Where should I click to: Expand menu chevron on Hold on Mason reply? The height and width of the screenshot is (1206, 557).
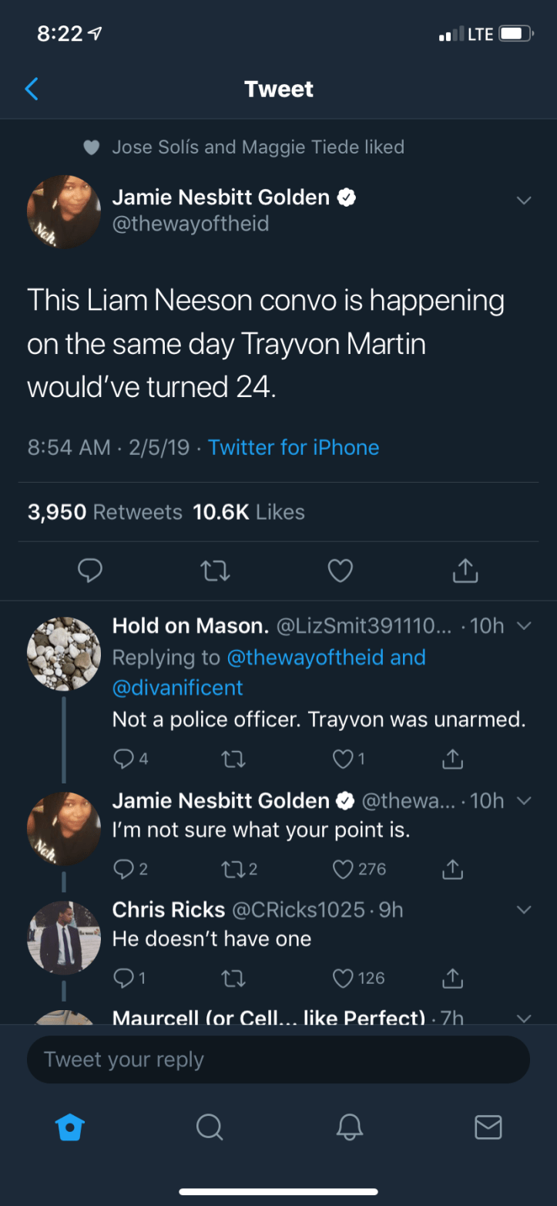click(524, 626)
